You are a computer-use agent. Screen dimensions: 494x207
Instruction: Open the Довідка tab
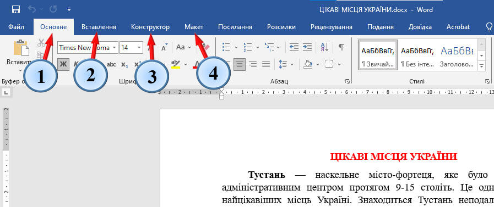pyautogui.click(x=420, y=27)
